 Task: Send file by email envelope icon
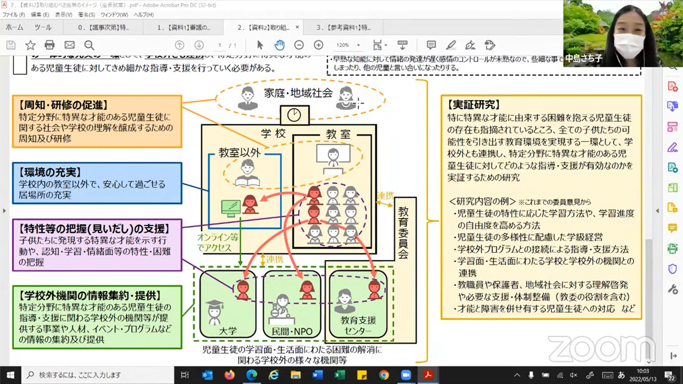69,45
